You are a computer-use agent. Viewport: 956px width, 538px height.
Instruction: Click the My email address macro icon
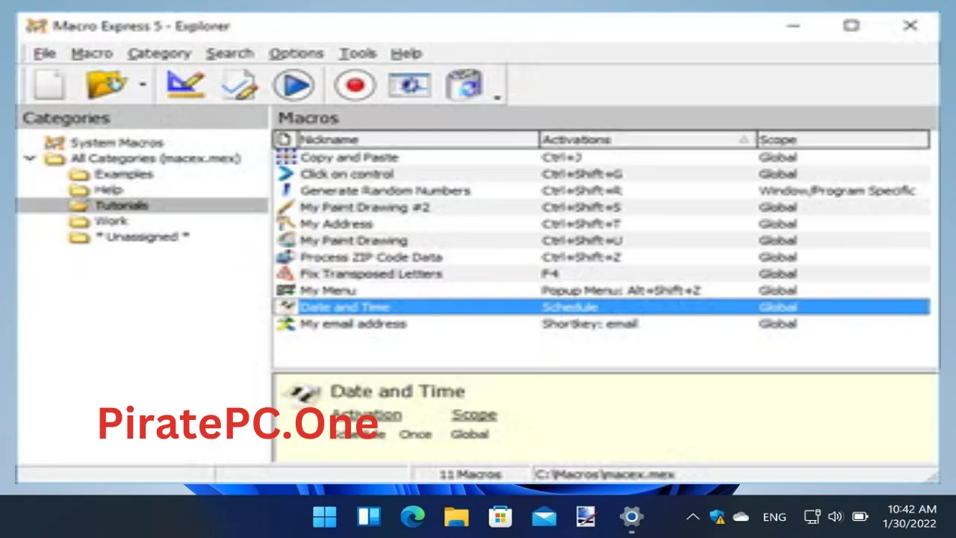(285, 324)
